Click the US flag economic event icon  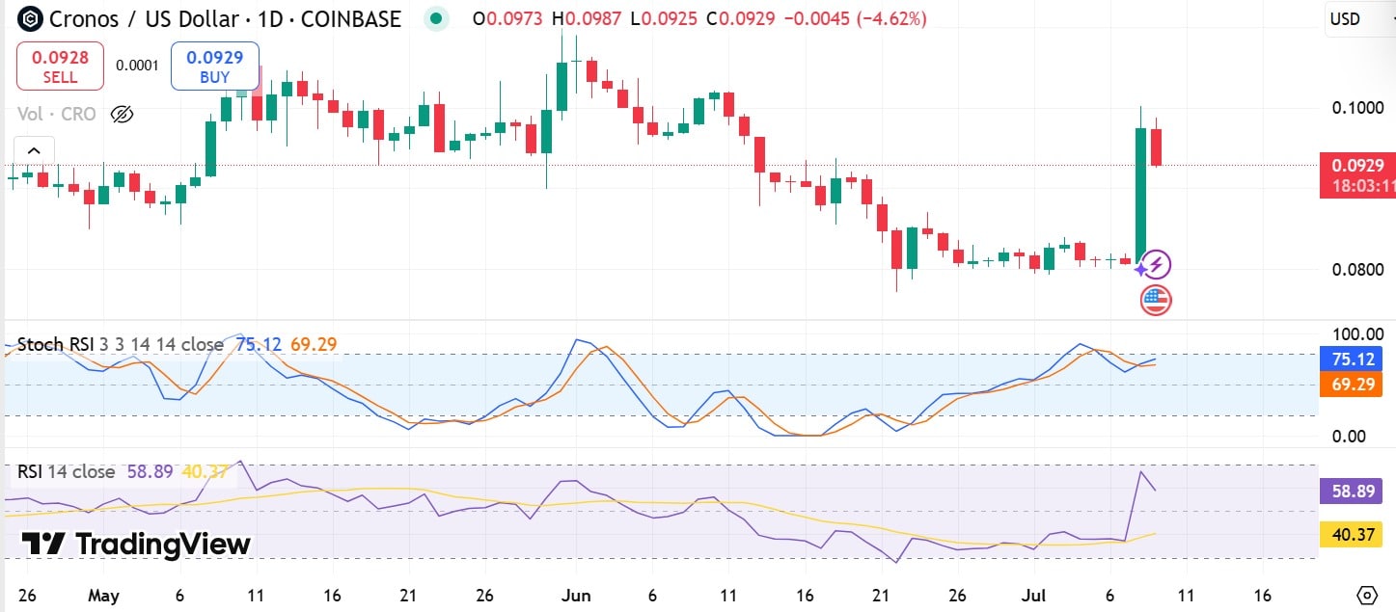pyautogui.click(x=1155, y=300)
